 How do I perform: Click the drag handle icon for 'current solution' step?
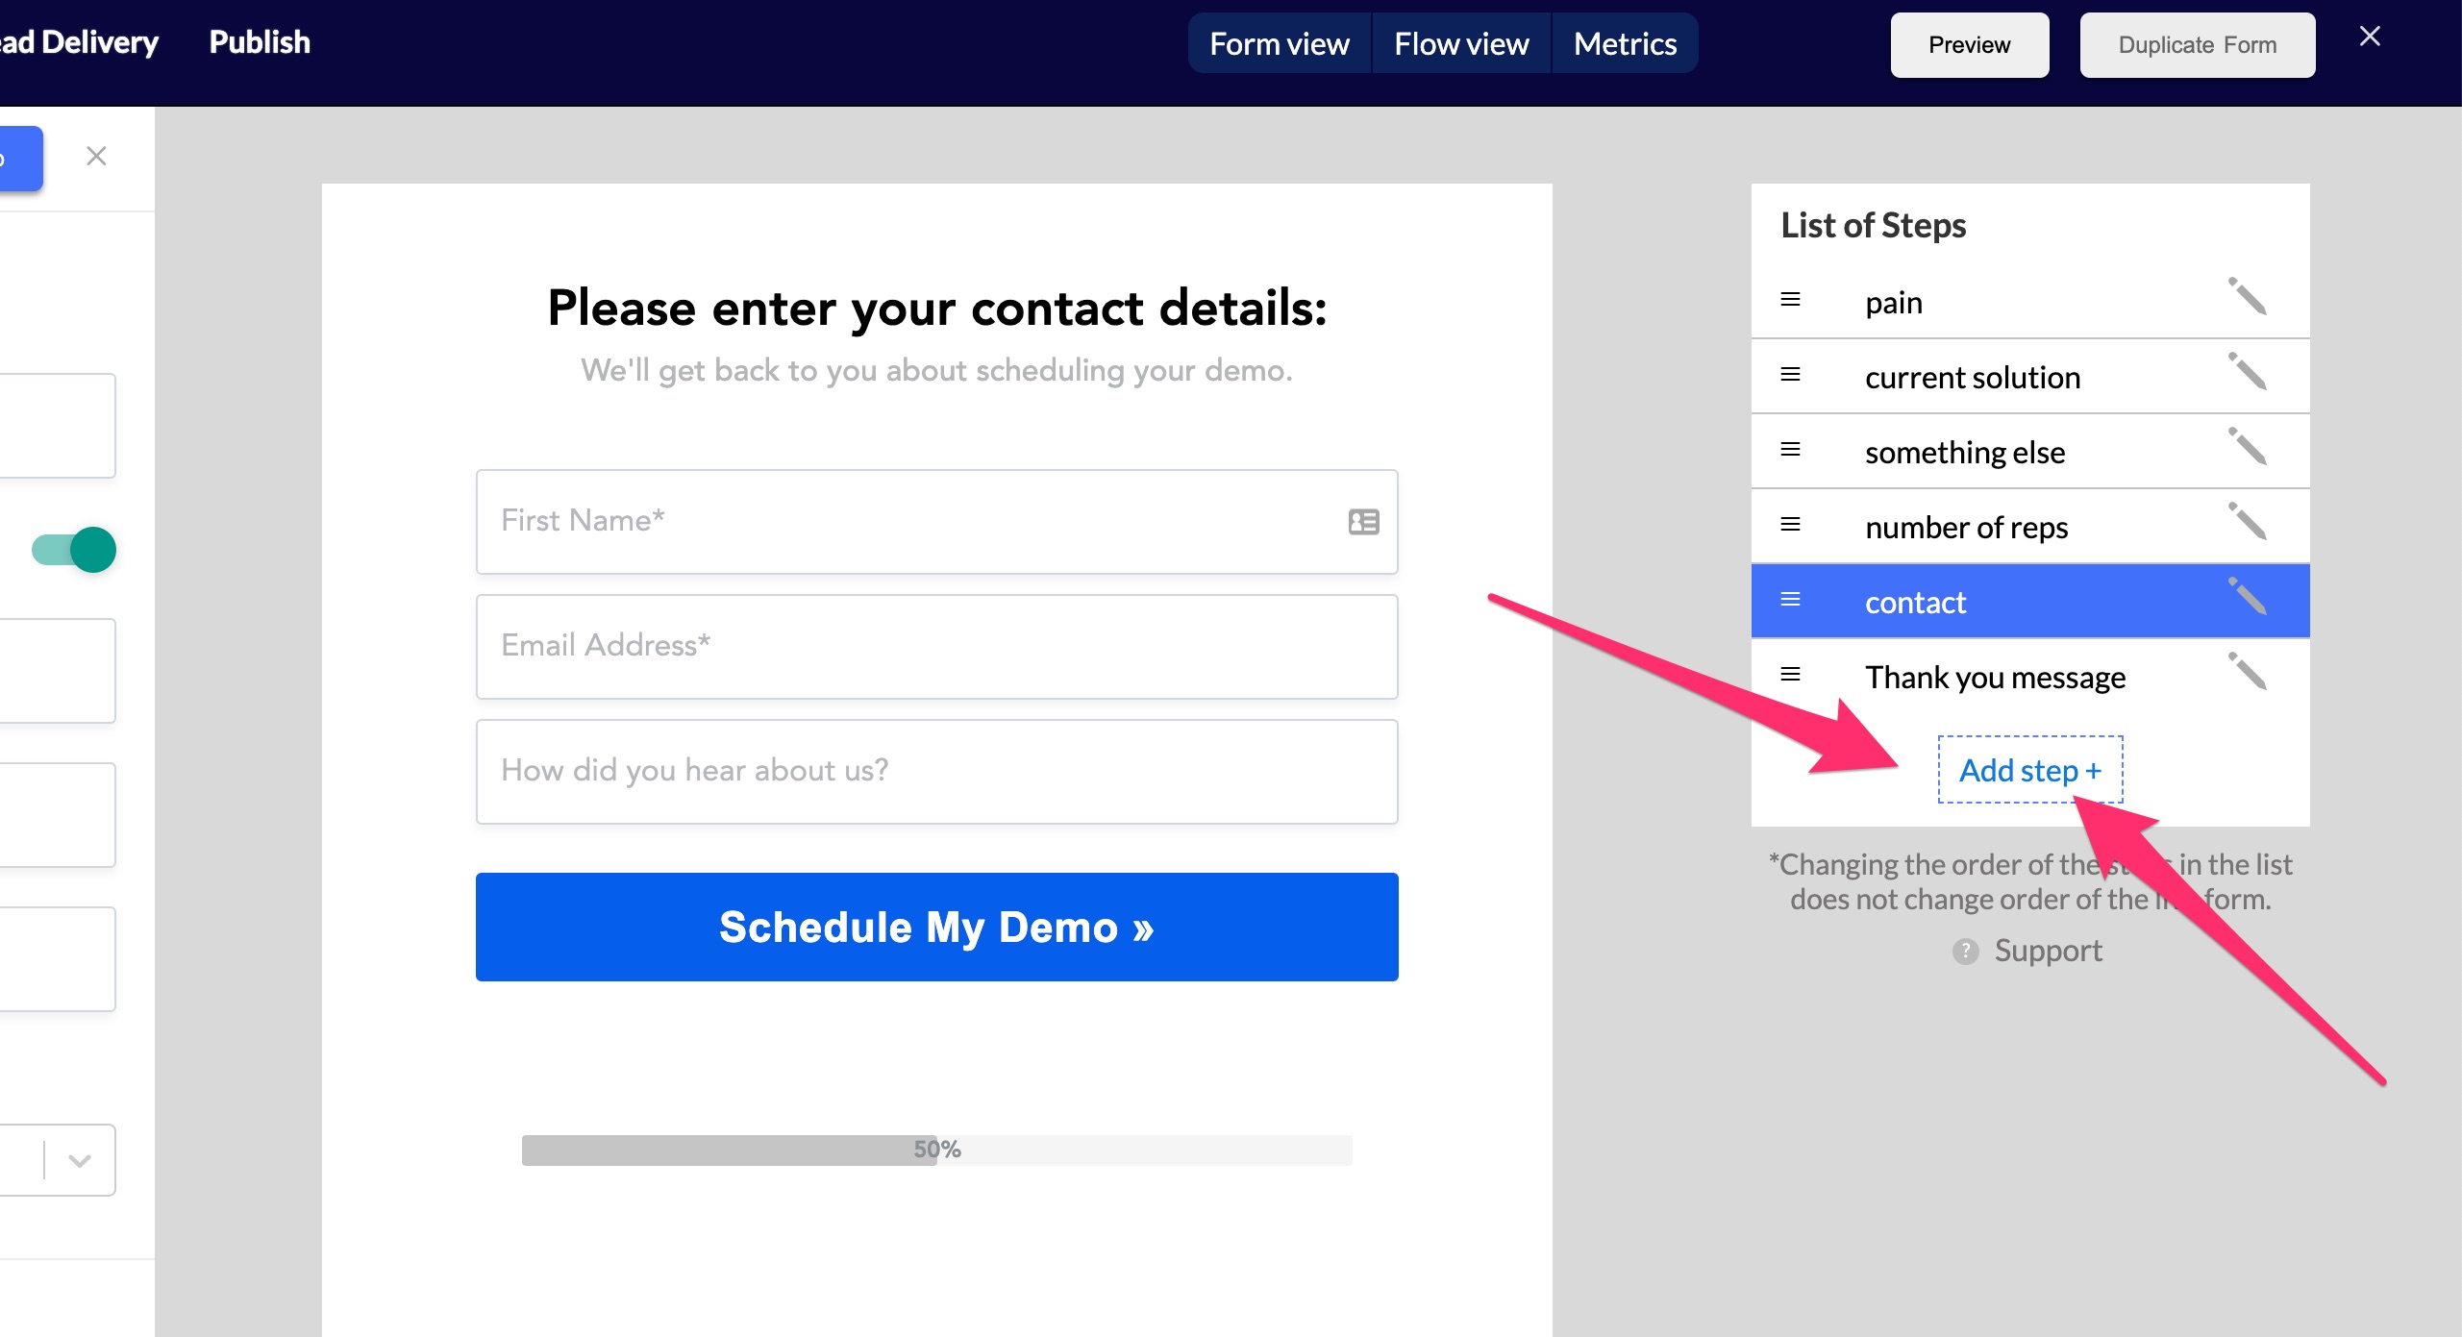point(1794,376)
